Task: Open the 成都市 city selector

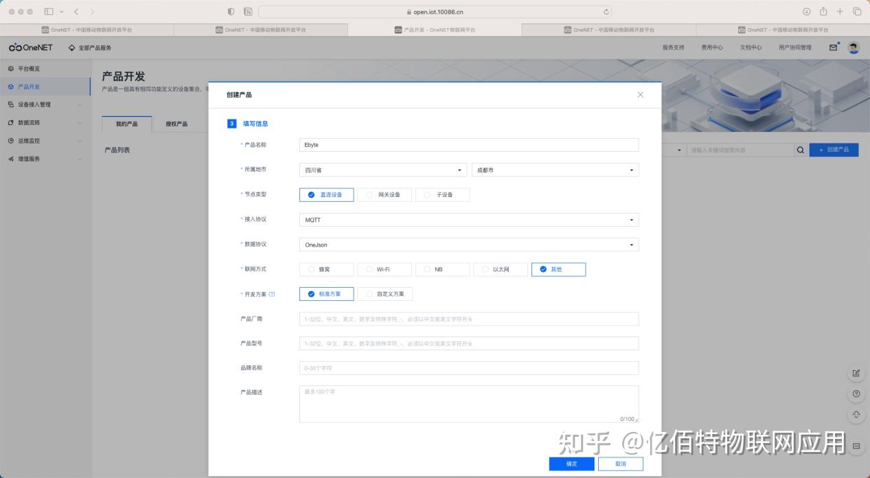Action: click(x=554, y=170)
